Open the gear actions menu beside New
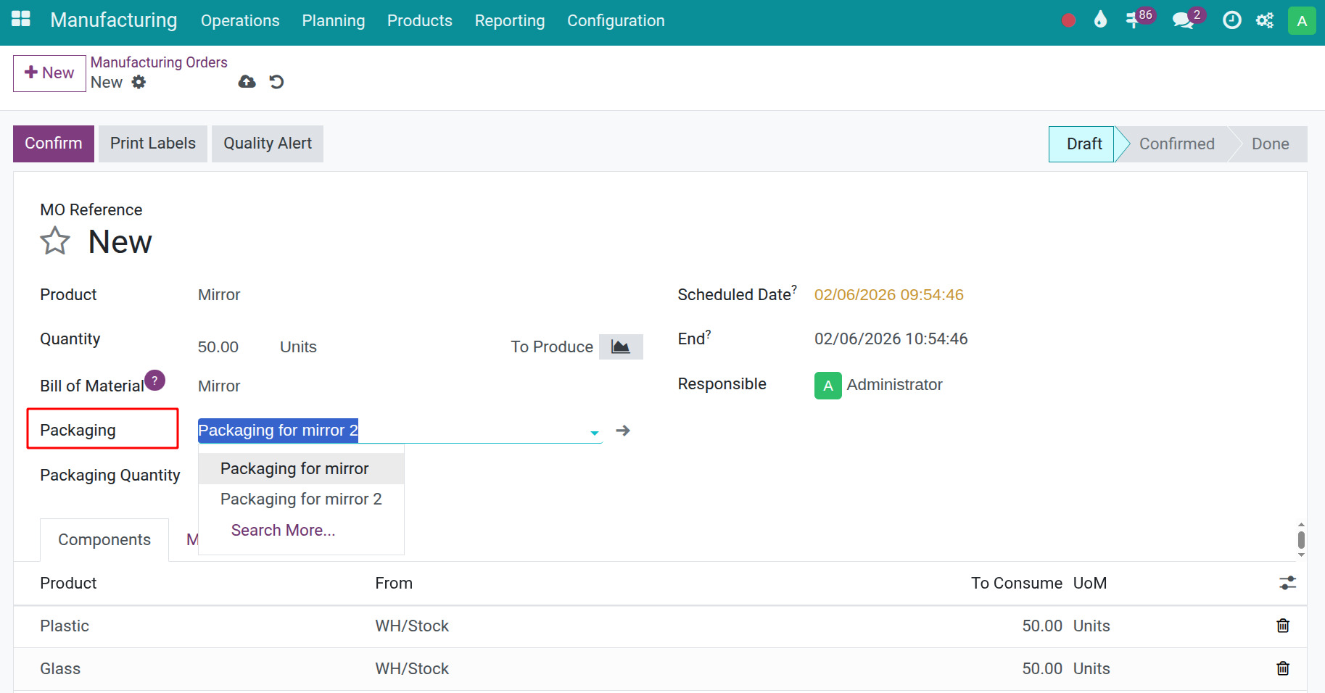1325x693 pixels. click(x=139, y=82)
